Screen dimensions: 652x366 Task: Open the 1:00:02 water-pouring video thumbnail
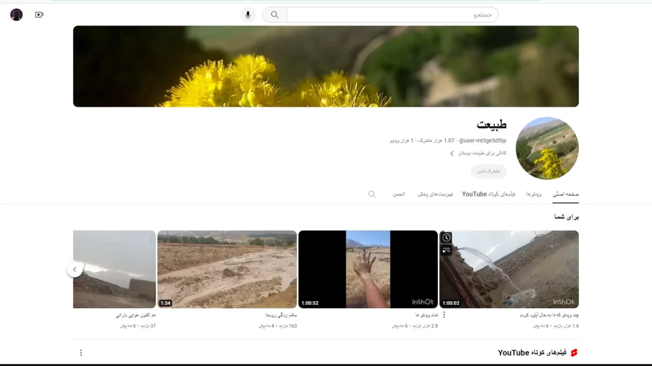(509, 269)
